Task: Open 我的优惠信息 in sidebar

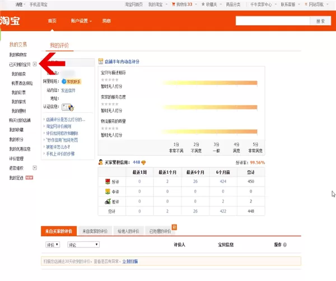Action: pyautogui.click(x=20, y=149)
